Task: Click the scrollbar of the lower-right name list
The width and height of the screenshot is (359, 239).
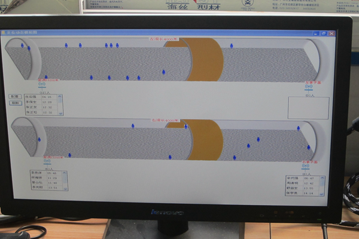Action: [x=323, y=186]
